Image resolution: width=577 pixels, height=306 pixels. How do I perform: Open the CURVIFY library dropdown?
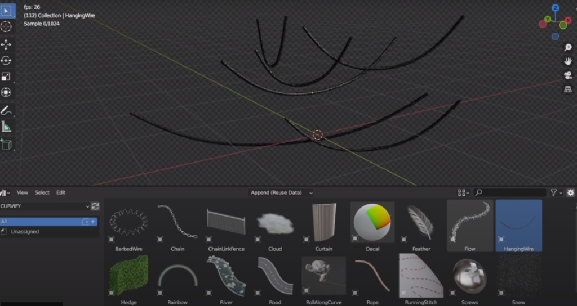point(45,206)
